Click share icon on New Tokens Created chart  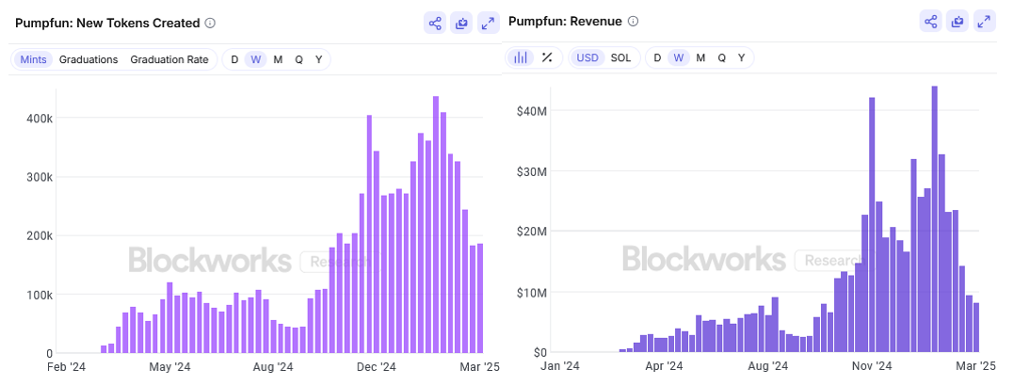point(435,24)
